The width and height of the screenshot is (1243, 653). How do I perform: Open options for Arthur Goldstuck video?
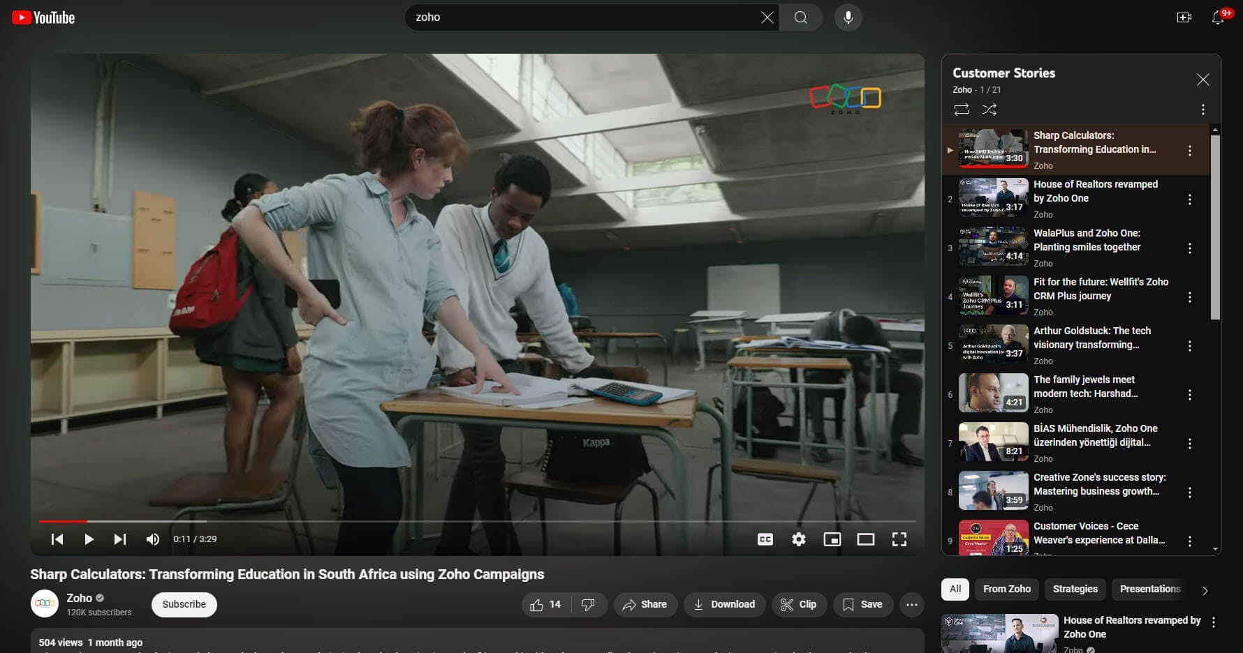click(1190, 346)
